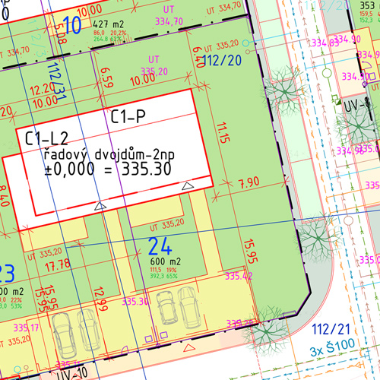This screenshot has width=380, height=380.
Task: Select the 112/21 parcel label
Action: tap(331, 329)
